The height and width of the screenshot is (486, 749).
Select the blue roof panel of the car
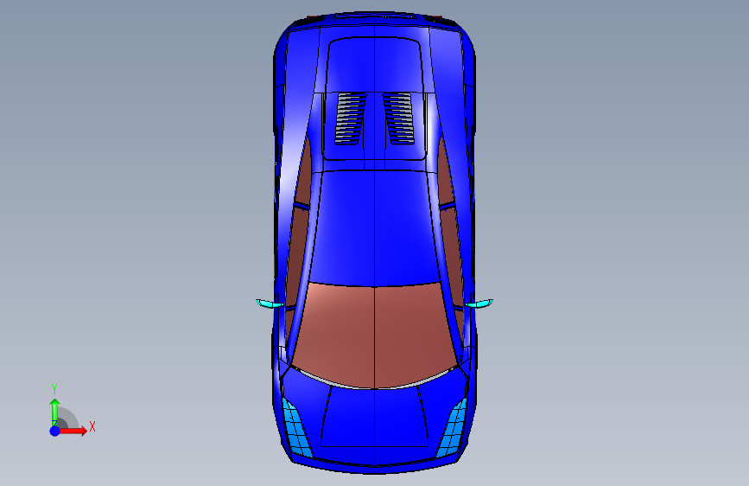[375, 227]
